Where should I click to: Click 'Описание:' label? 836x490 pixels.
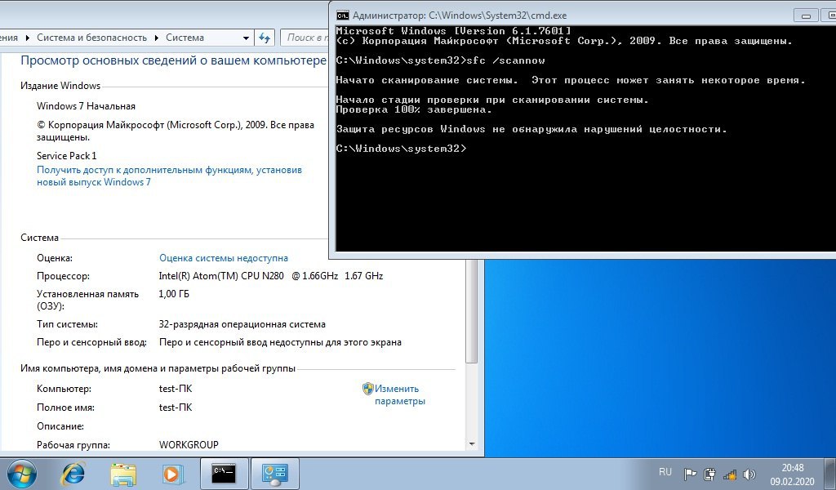[x=60, y=426]
